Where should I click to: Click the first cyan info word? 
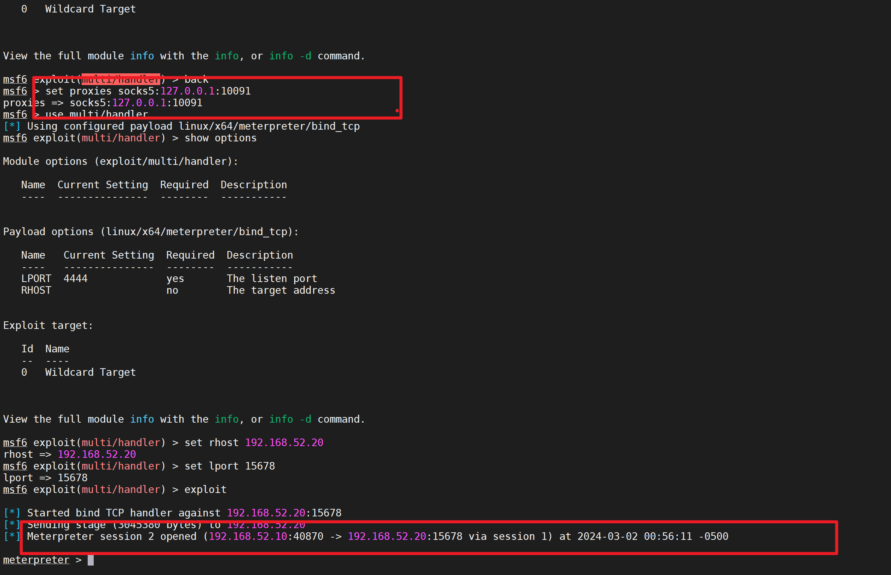pyautogui.click(x=142, y=56)
